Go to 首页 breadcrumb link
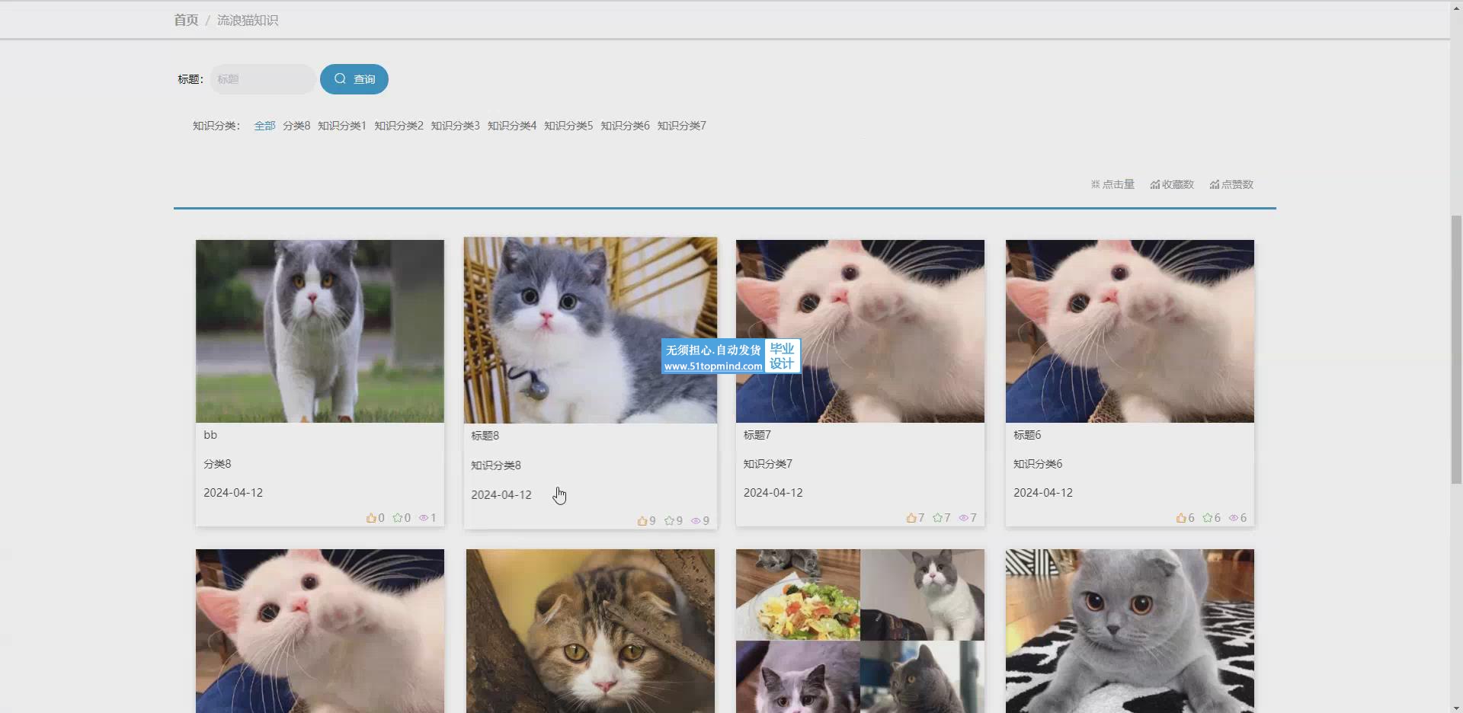The width and height of the screenshot is (1463, 713). (186, 20)
